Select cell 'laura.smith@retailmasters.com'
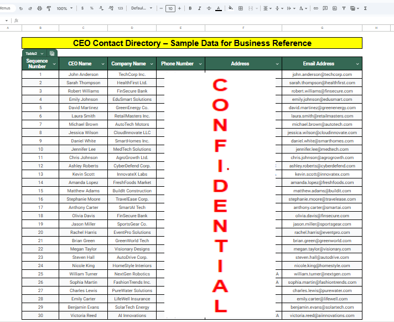 pos(322,116)
